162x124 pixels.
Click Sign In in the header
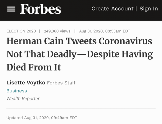tap(149, 9)
